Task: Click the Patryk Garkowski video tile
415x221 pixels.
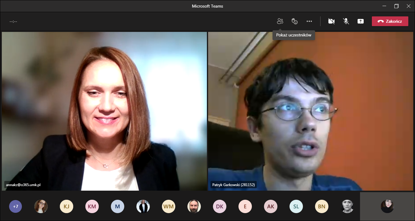Action: [310, 111]
